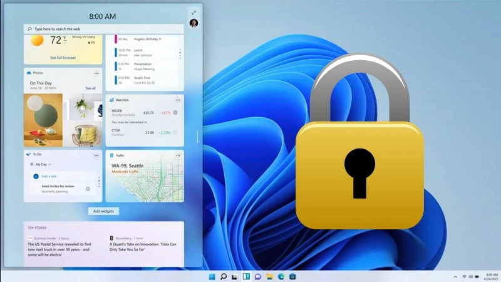This screenshot has height=282, width=501.
Task: Open the taskbar clock and date
Action: tap(492, 277)
